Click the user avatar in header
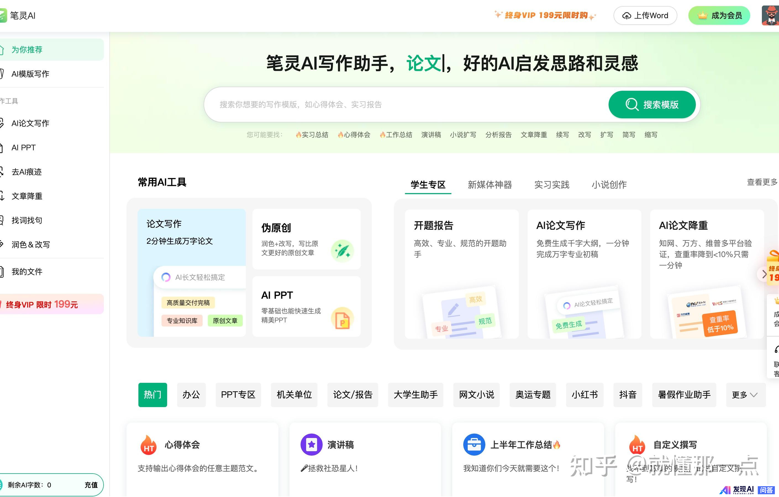Screen dimensions: 779x497 click(770, 15)
